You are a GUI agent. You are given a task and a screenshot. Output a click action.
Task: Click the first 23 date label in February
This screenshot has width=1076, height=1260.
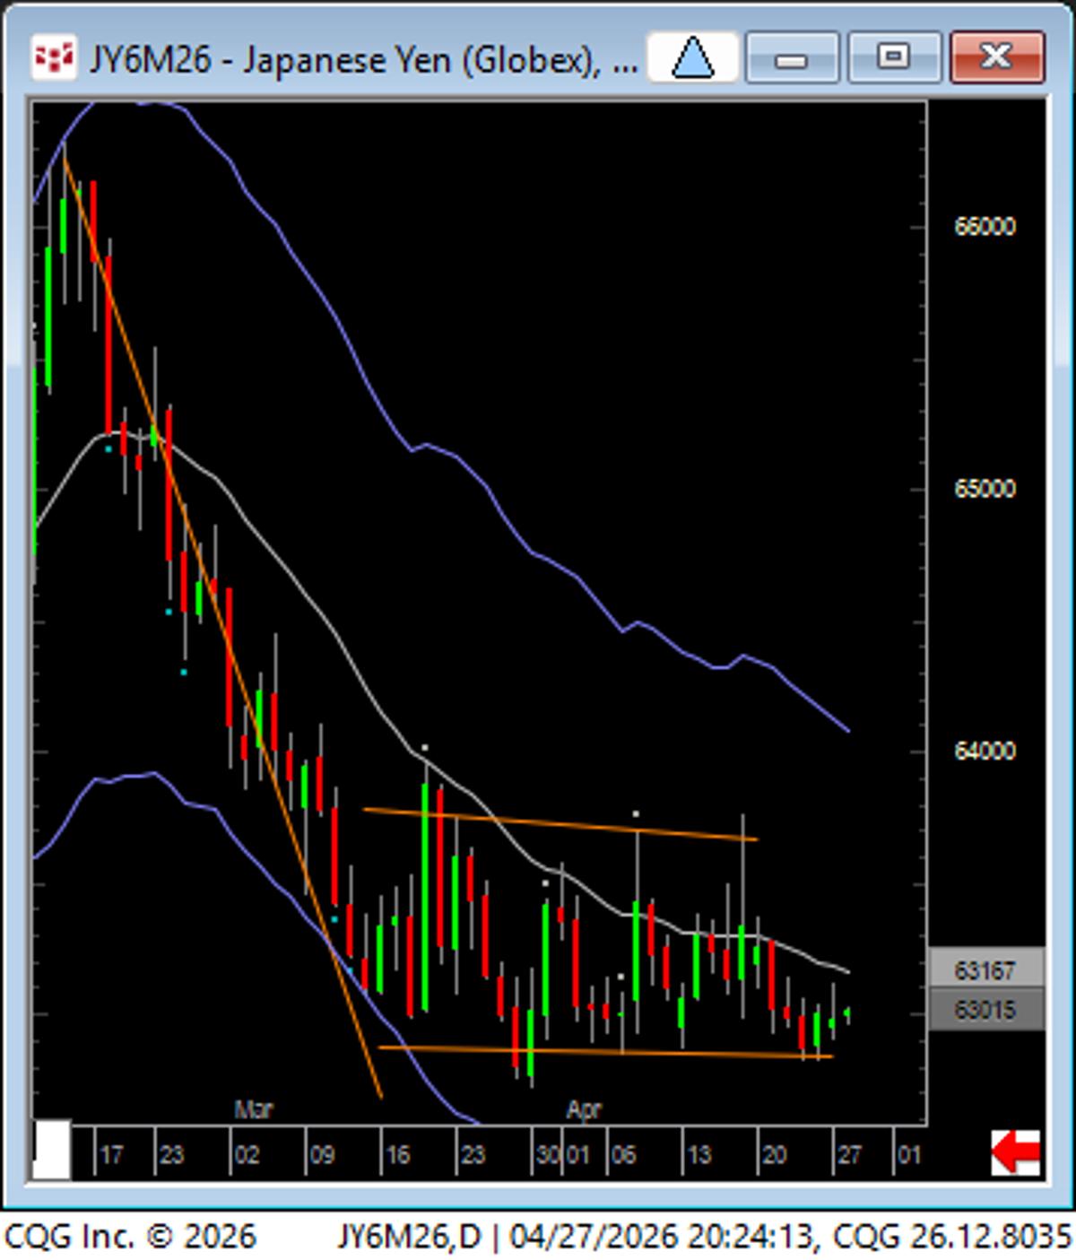(x=171, y=1155)
